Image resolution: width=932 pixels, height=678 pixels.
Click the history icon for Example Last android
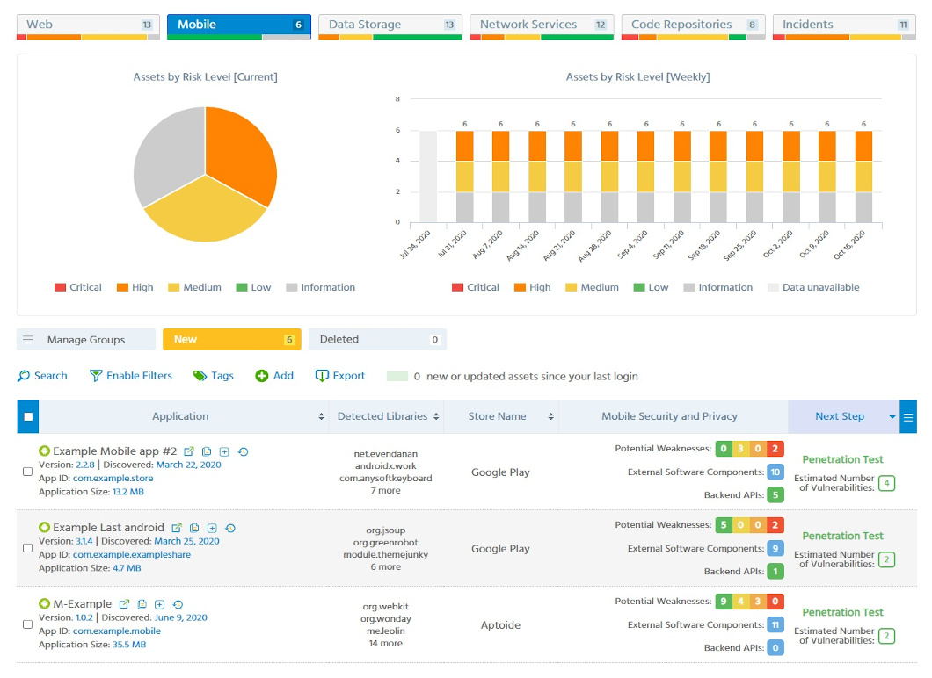[x=231, y=528]
